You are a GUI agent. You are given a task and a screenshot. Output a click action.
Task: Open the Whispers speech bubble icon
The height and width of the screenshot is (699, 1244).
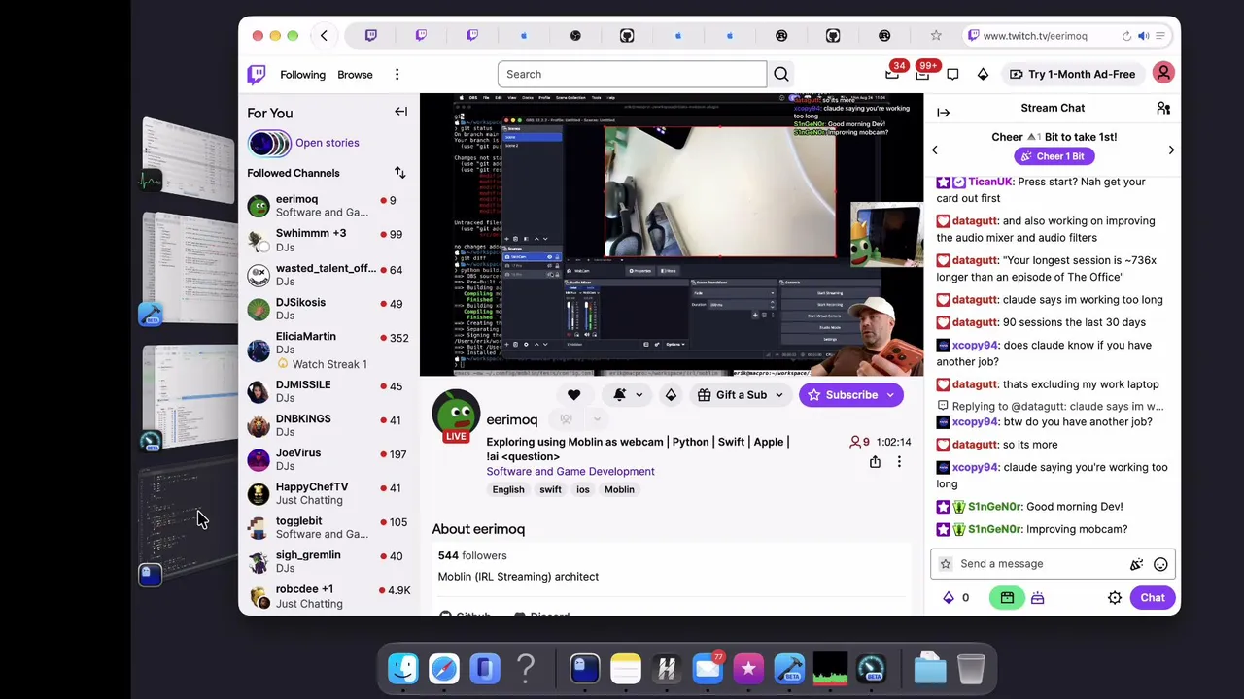952,74
